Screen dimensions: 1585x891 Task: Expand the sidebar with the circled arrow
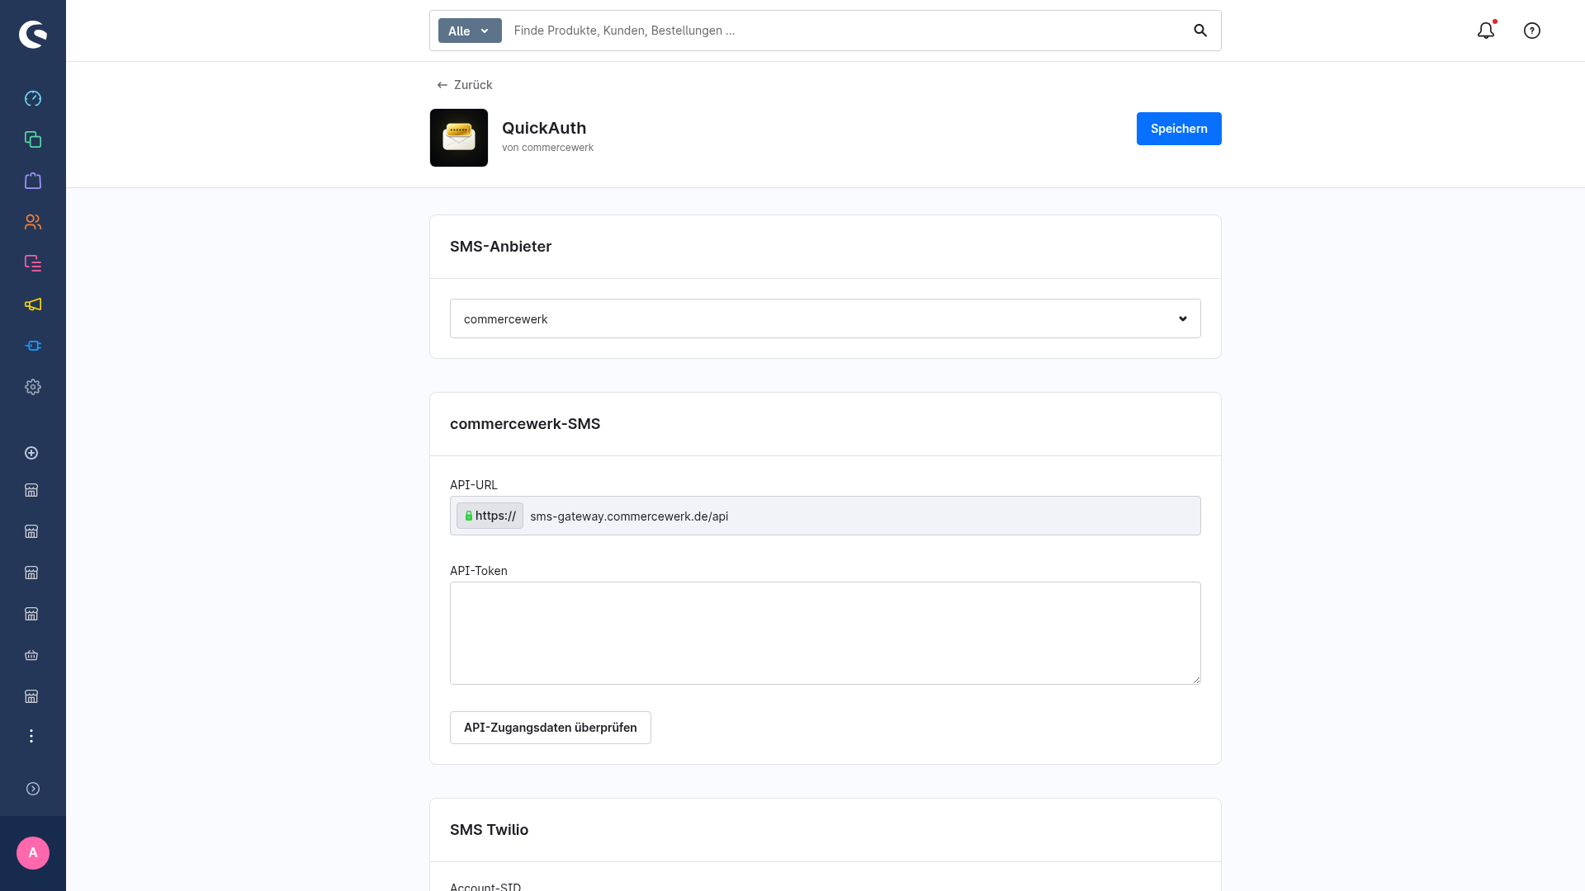(33, 789)
